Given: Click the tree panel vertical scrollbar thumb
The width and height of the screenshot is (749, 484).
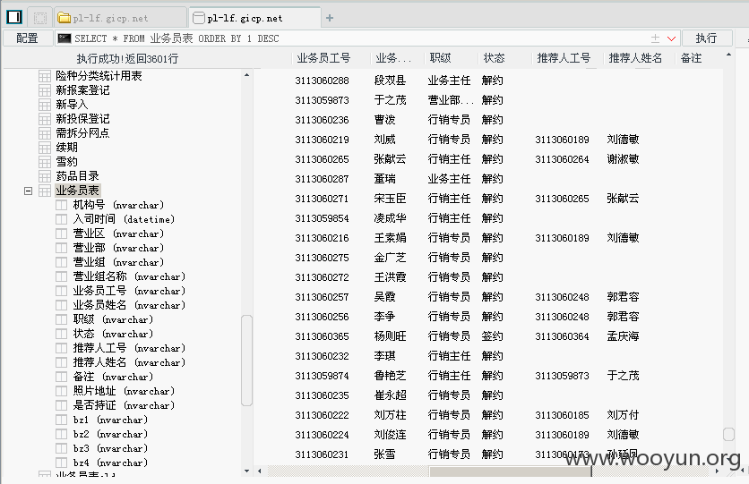Looking at the screenshot, I should point(246,361).
